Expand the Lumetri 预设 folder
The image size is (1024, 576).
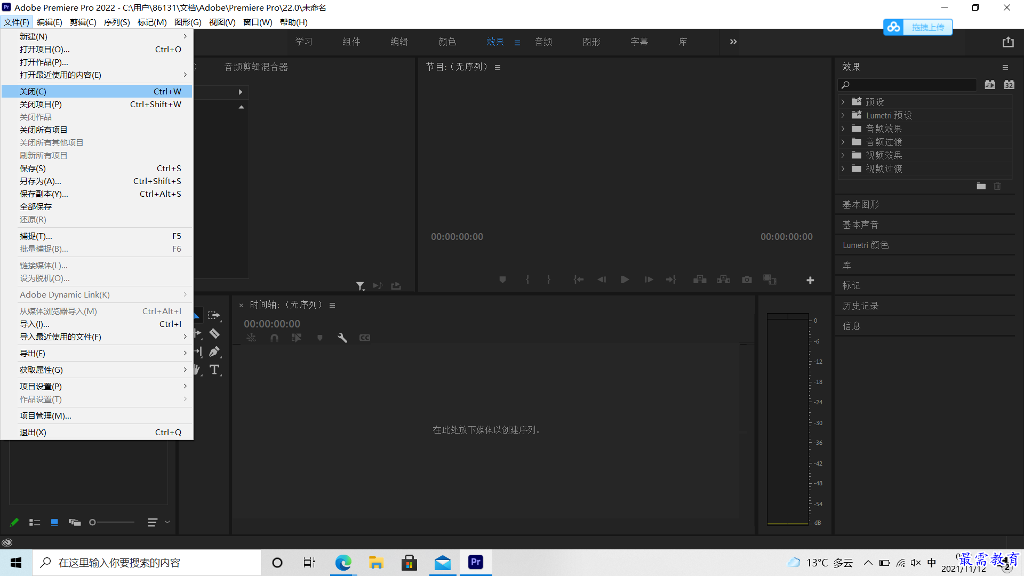[843, 115]
